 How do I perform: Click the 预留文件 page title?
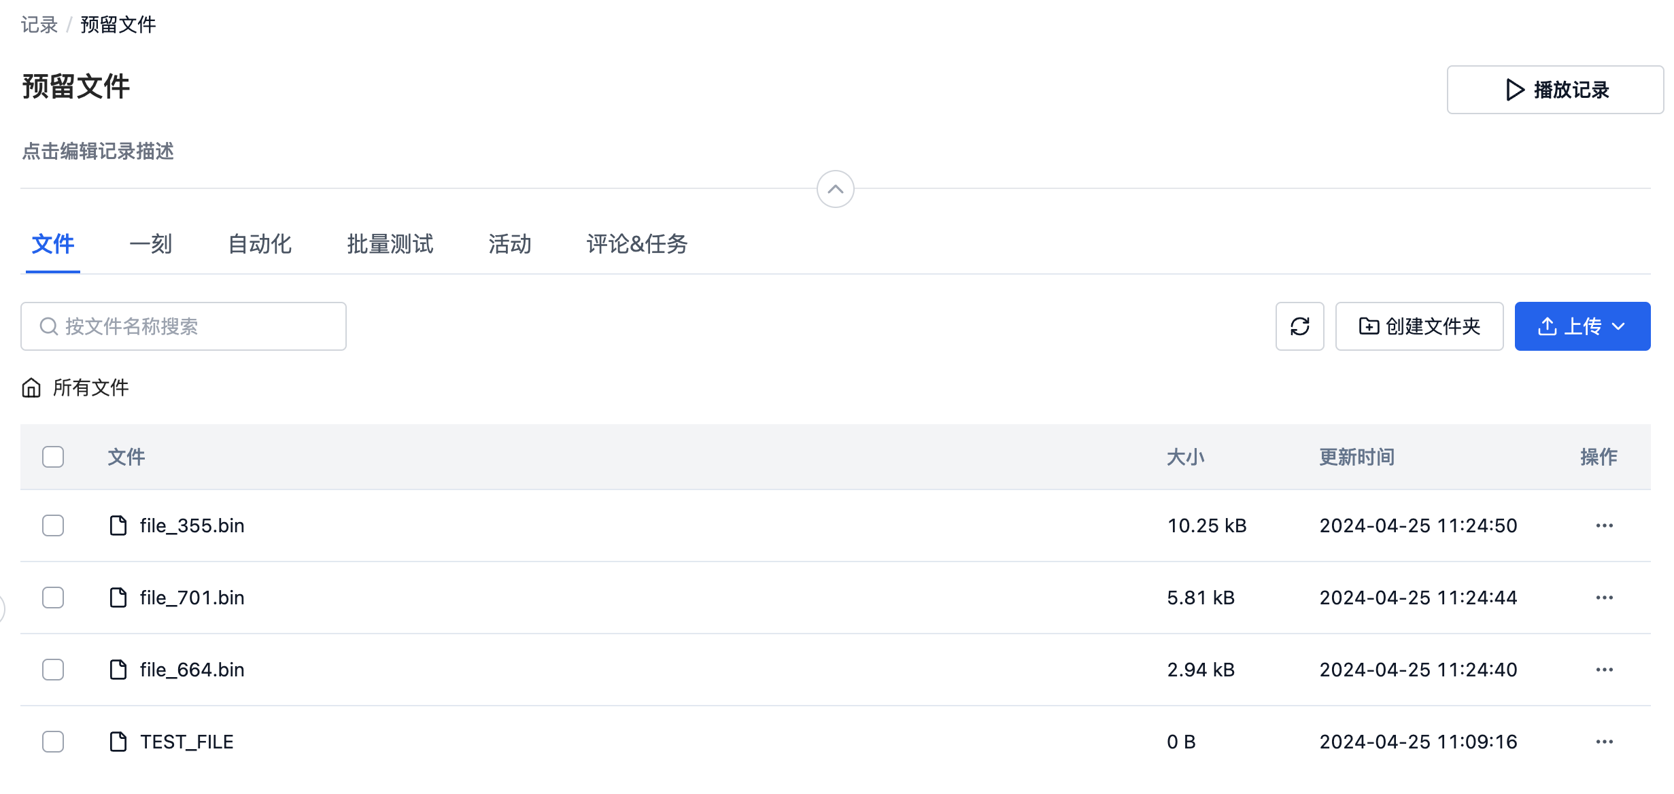coord(75,86)
